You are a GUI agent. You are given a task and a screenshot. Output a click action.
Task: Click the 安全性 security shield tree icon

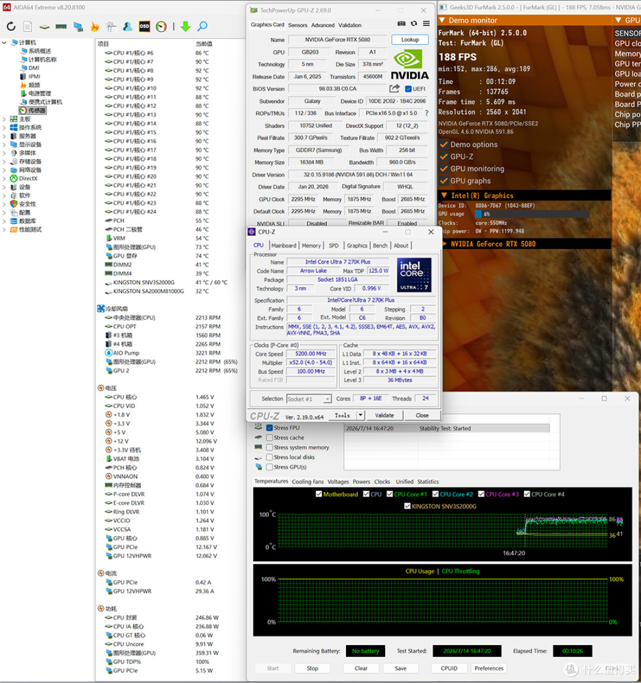tap(14, 204)
